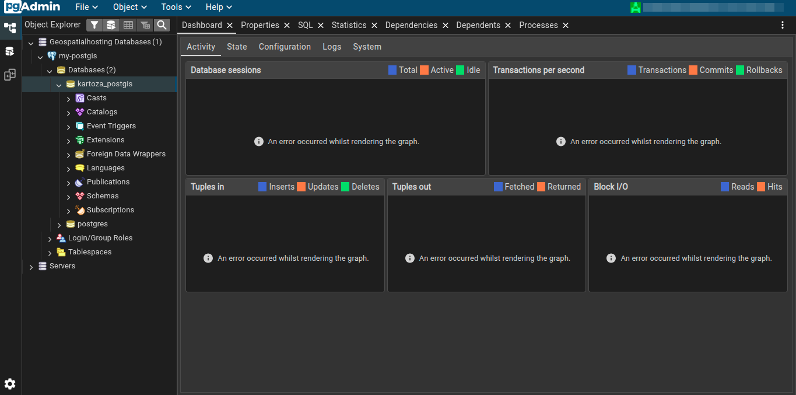Open the Query Tool from Object Explorer toolbar
Screen dimensions: 796x395
(x=111, y=25)
